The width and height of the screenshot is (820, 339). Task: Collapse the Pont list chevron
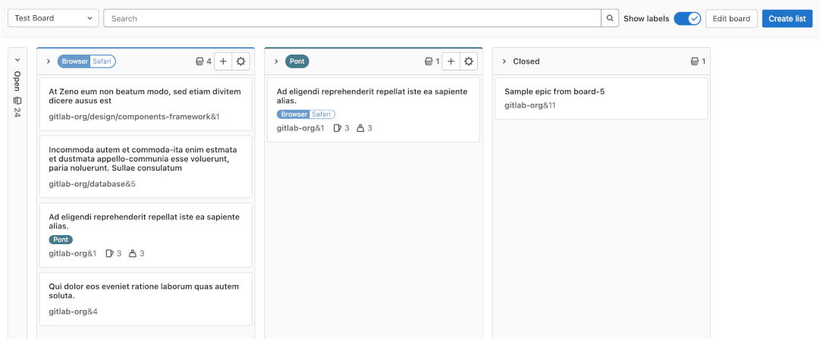[276, 61]
